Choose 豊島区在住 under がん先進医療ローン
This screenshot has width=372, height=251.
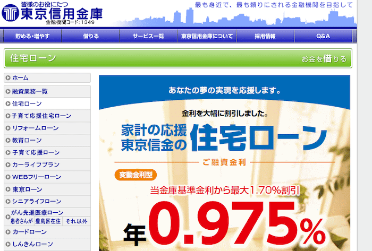coord(48,221)
